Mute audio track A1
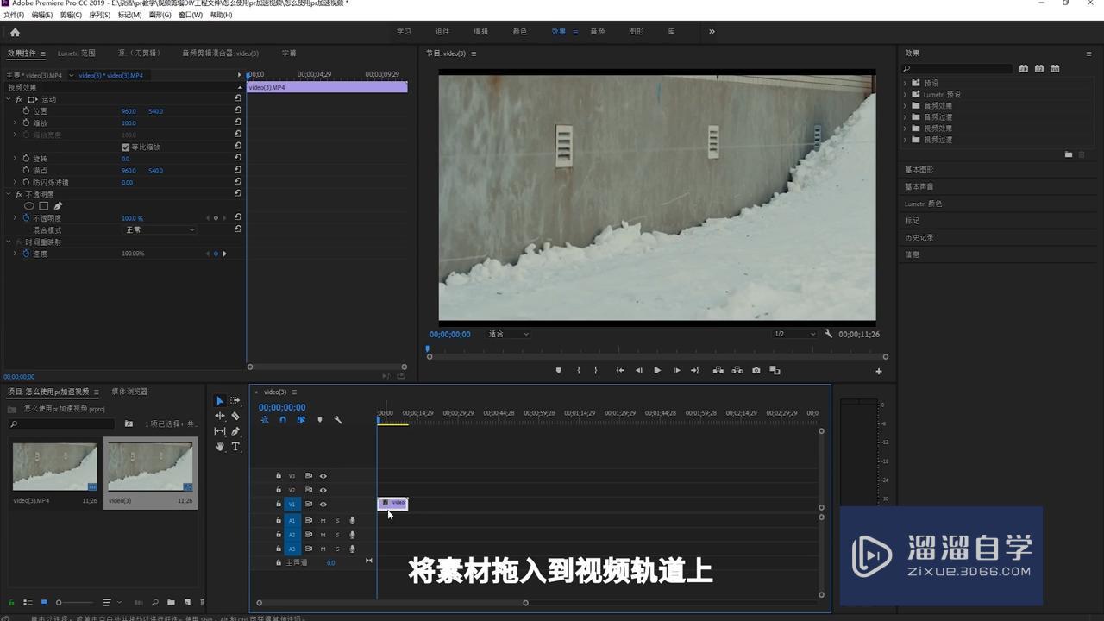 [x=323, y=521]
